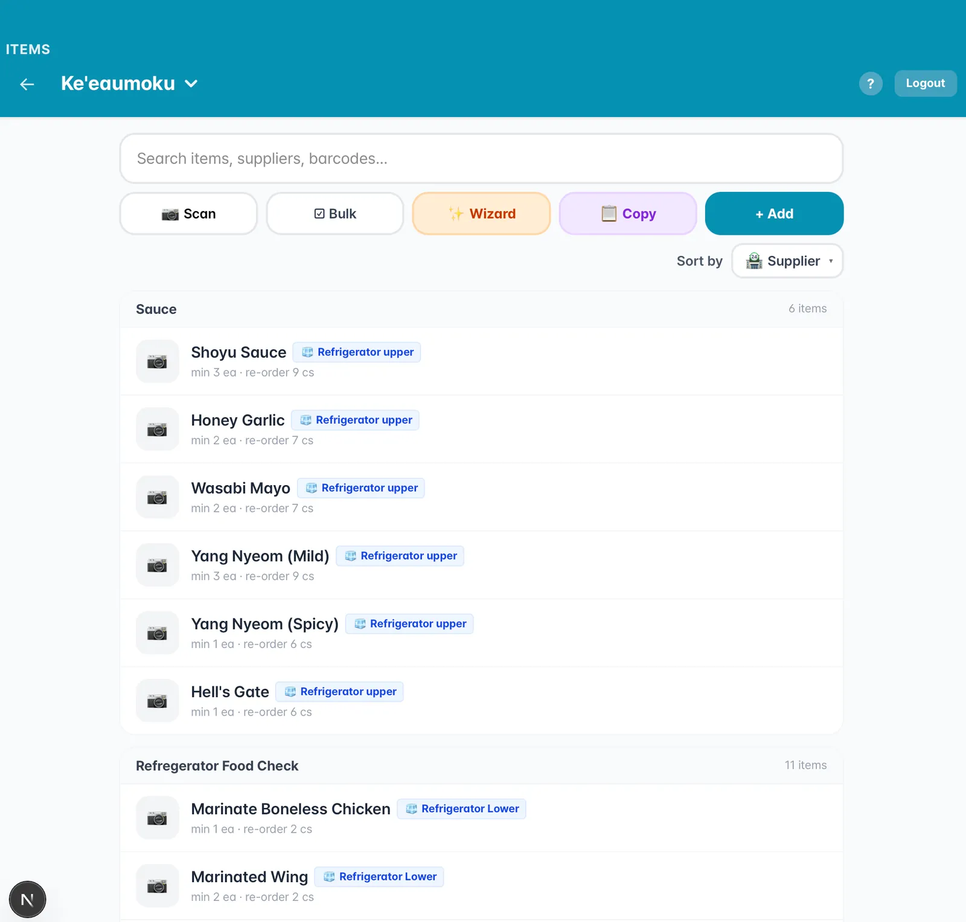
Task: Open the round N badge icon
Action: [27, 900]
